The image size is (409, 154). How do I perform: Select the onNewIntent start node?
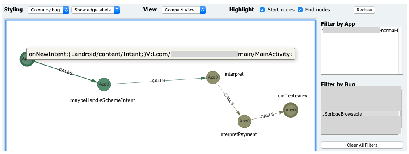coord(27,59)
